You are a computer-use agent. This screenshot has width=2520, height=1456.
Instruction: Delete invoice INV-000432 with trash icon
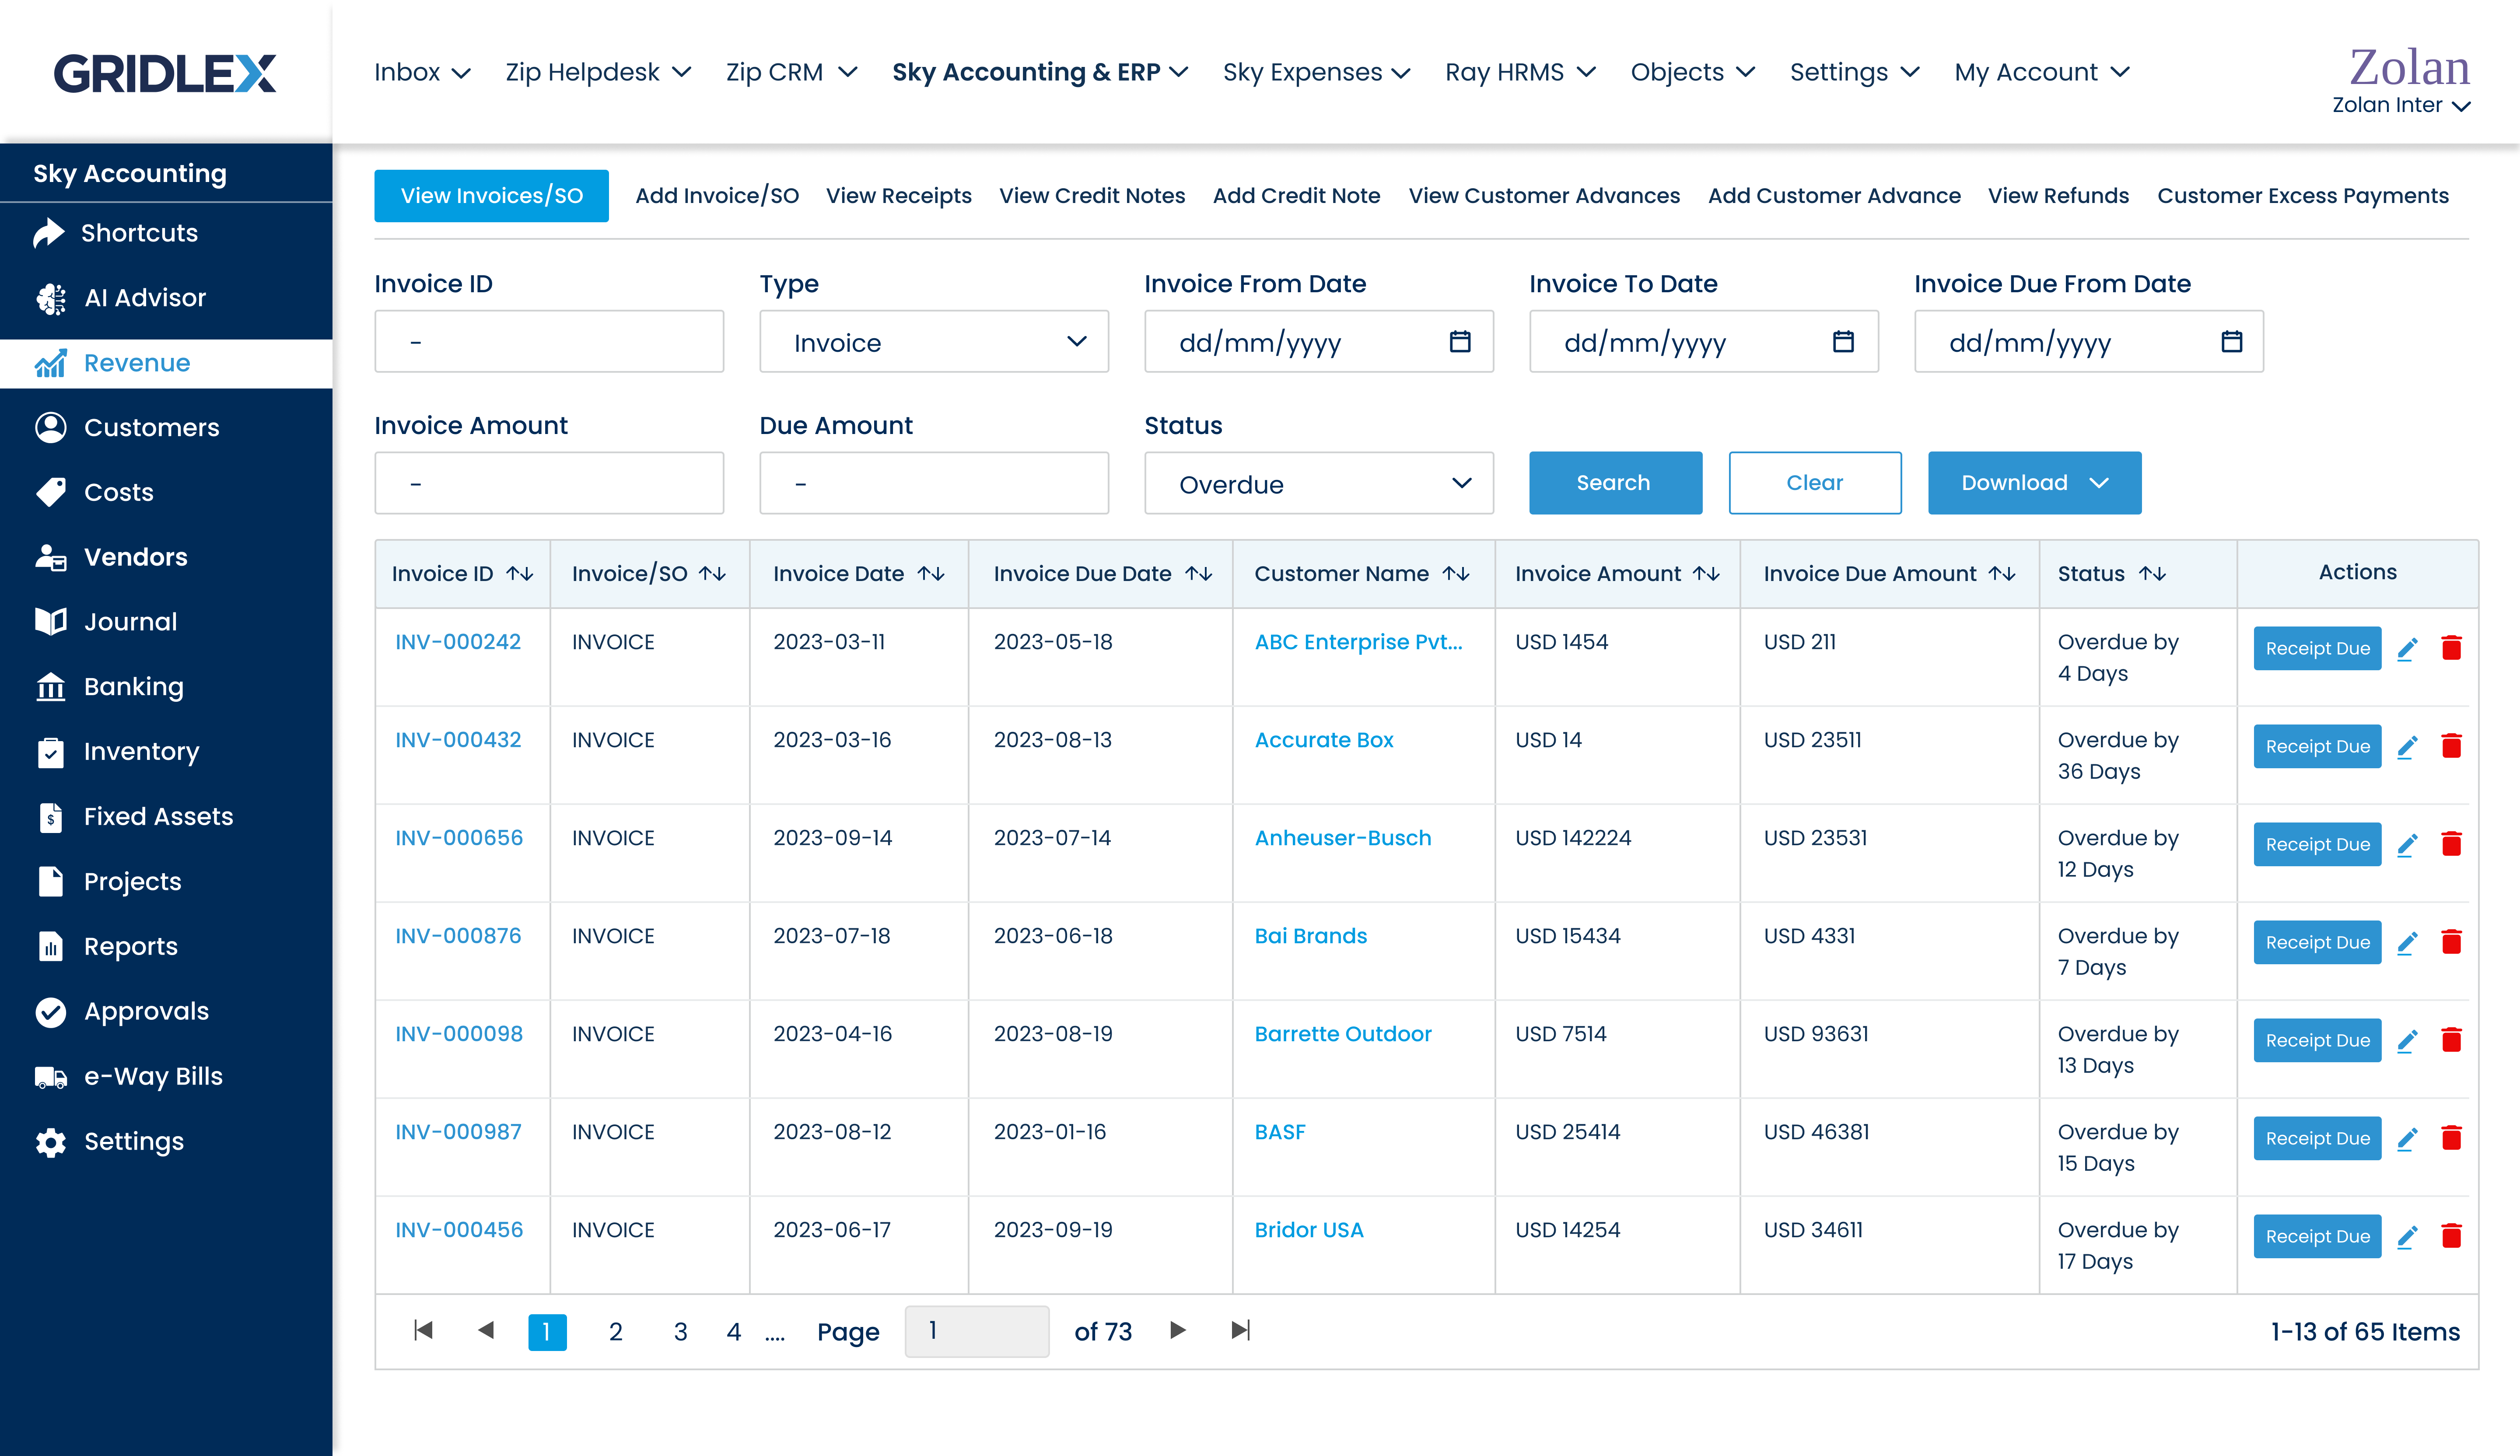pyautogui.click(x=2451, y=746)
